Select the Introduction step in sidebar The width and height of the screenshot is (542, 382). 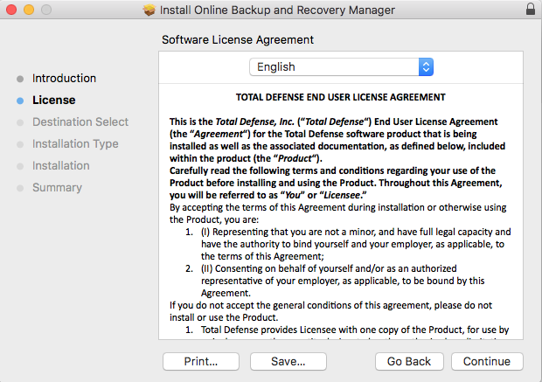[65, 78]
